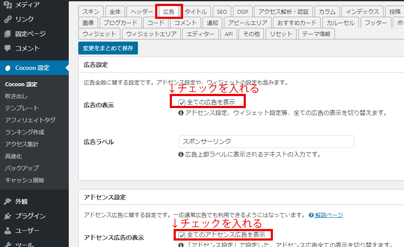404x247 pixels.
Task: Open the Cocoon 設定 submenu item
Action: point(21,84)
